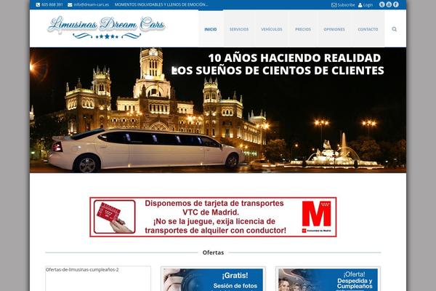Click the envelope icon next to the email address

70,5
